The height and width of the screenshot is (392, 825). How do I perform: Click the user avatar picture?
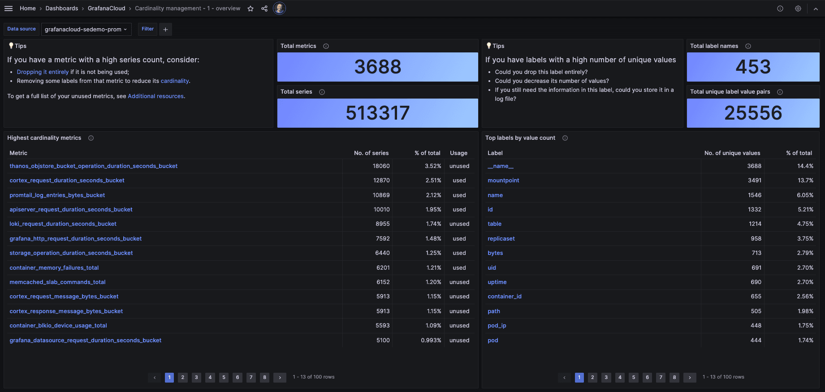(x=279, y=9)
